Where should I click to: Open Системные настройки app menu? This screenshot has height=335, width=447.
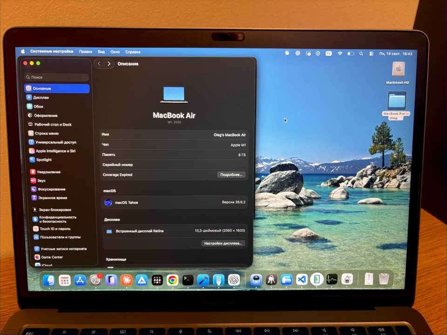52,51
